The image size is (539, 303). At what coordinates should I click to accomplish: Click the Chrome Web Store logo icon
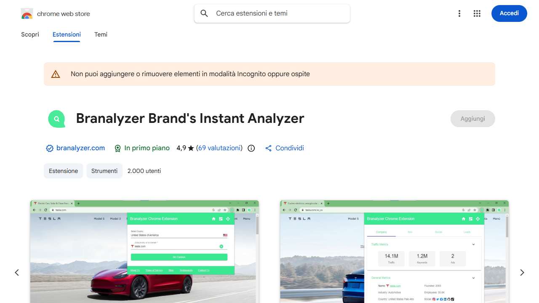27,13
